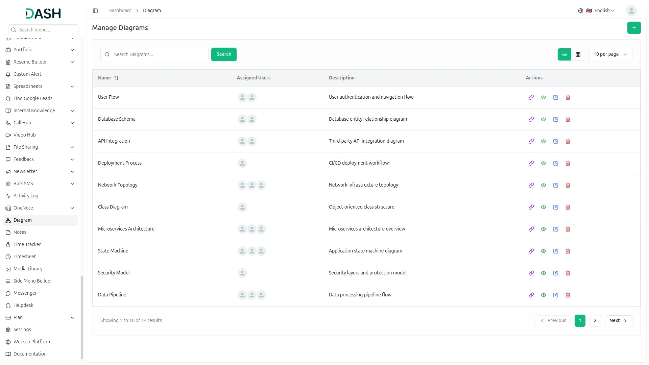Image resolution: width=649 pixels, height=365 pixels.
Task: Open Time Tracker in the sidebar
Action: coord(27,244)
